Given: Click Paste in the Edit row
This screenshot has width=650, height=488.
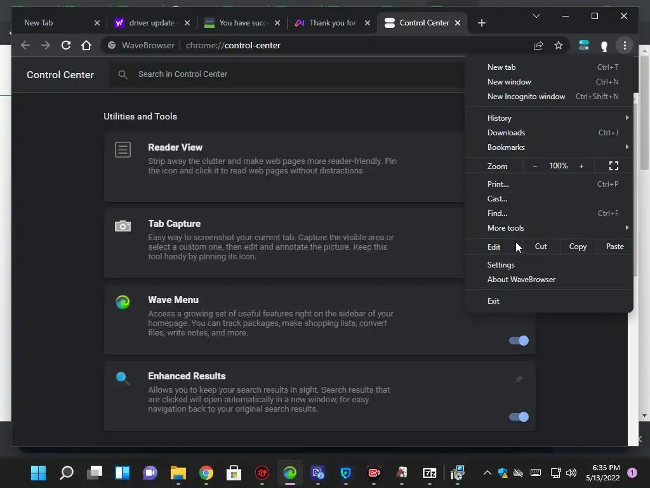Looking at the screenshot, I should point(614,247).
